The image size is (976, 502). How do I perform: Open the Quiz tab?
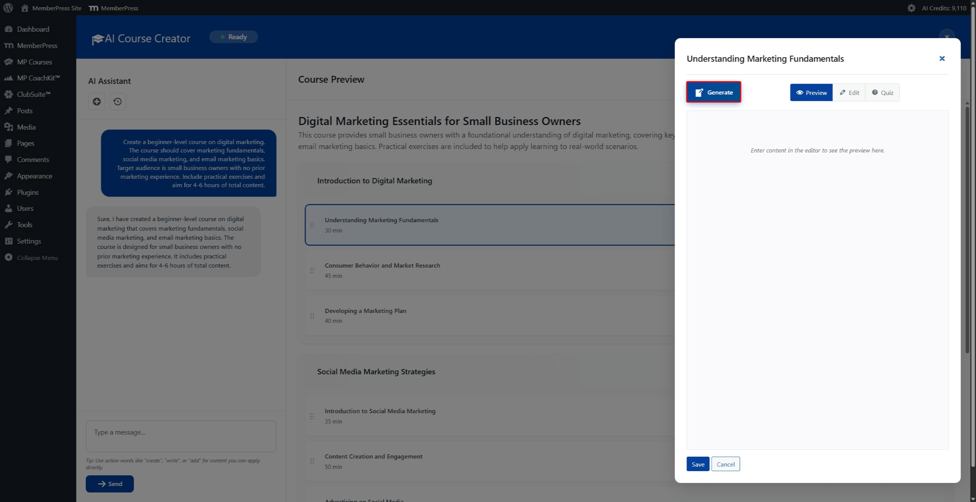pyautogui.click(x=882, y=93)
